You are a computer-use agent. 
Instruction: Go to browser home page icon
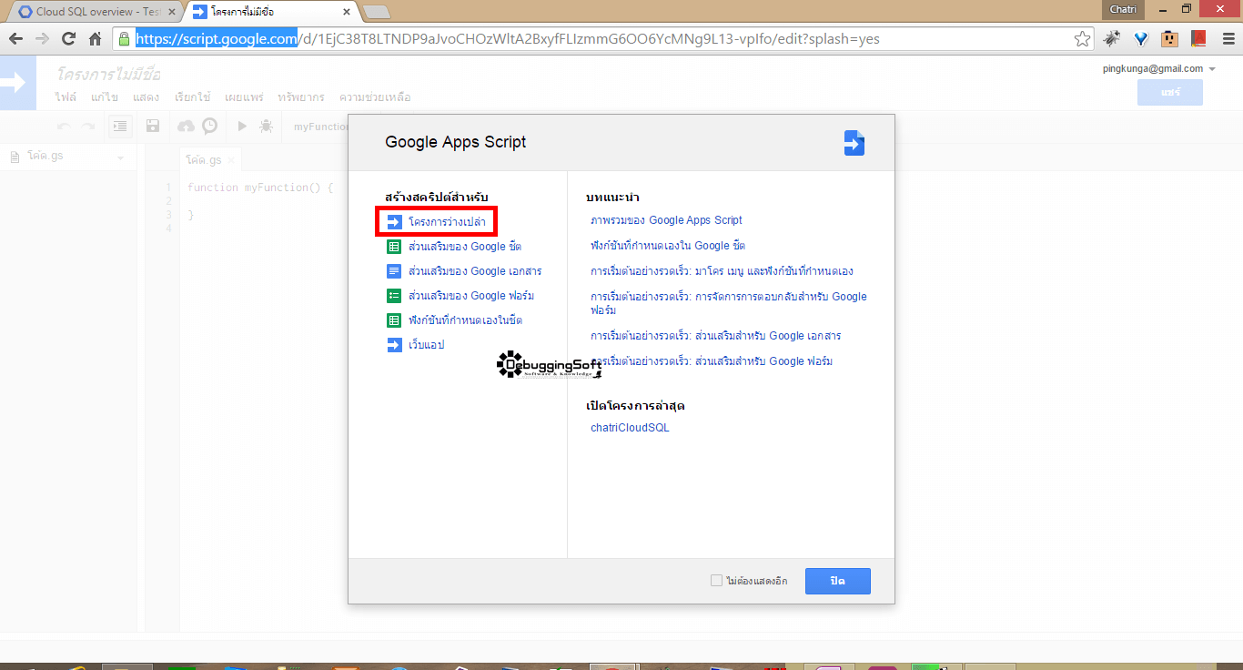pos(95,39)
